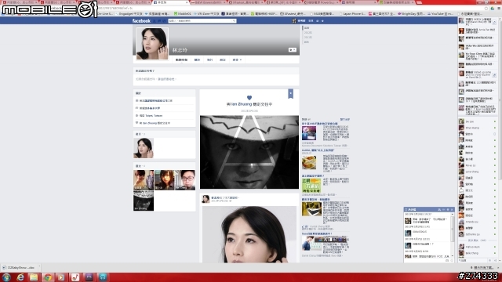Launch Internet Explorer from taskbar
Image resolution: width=502 pixels, height=282 pixels.
pos(20,277)
